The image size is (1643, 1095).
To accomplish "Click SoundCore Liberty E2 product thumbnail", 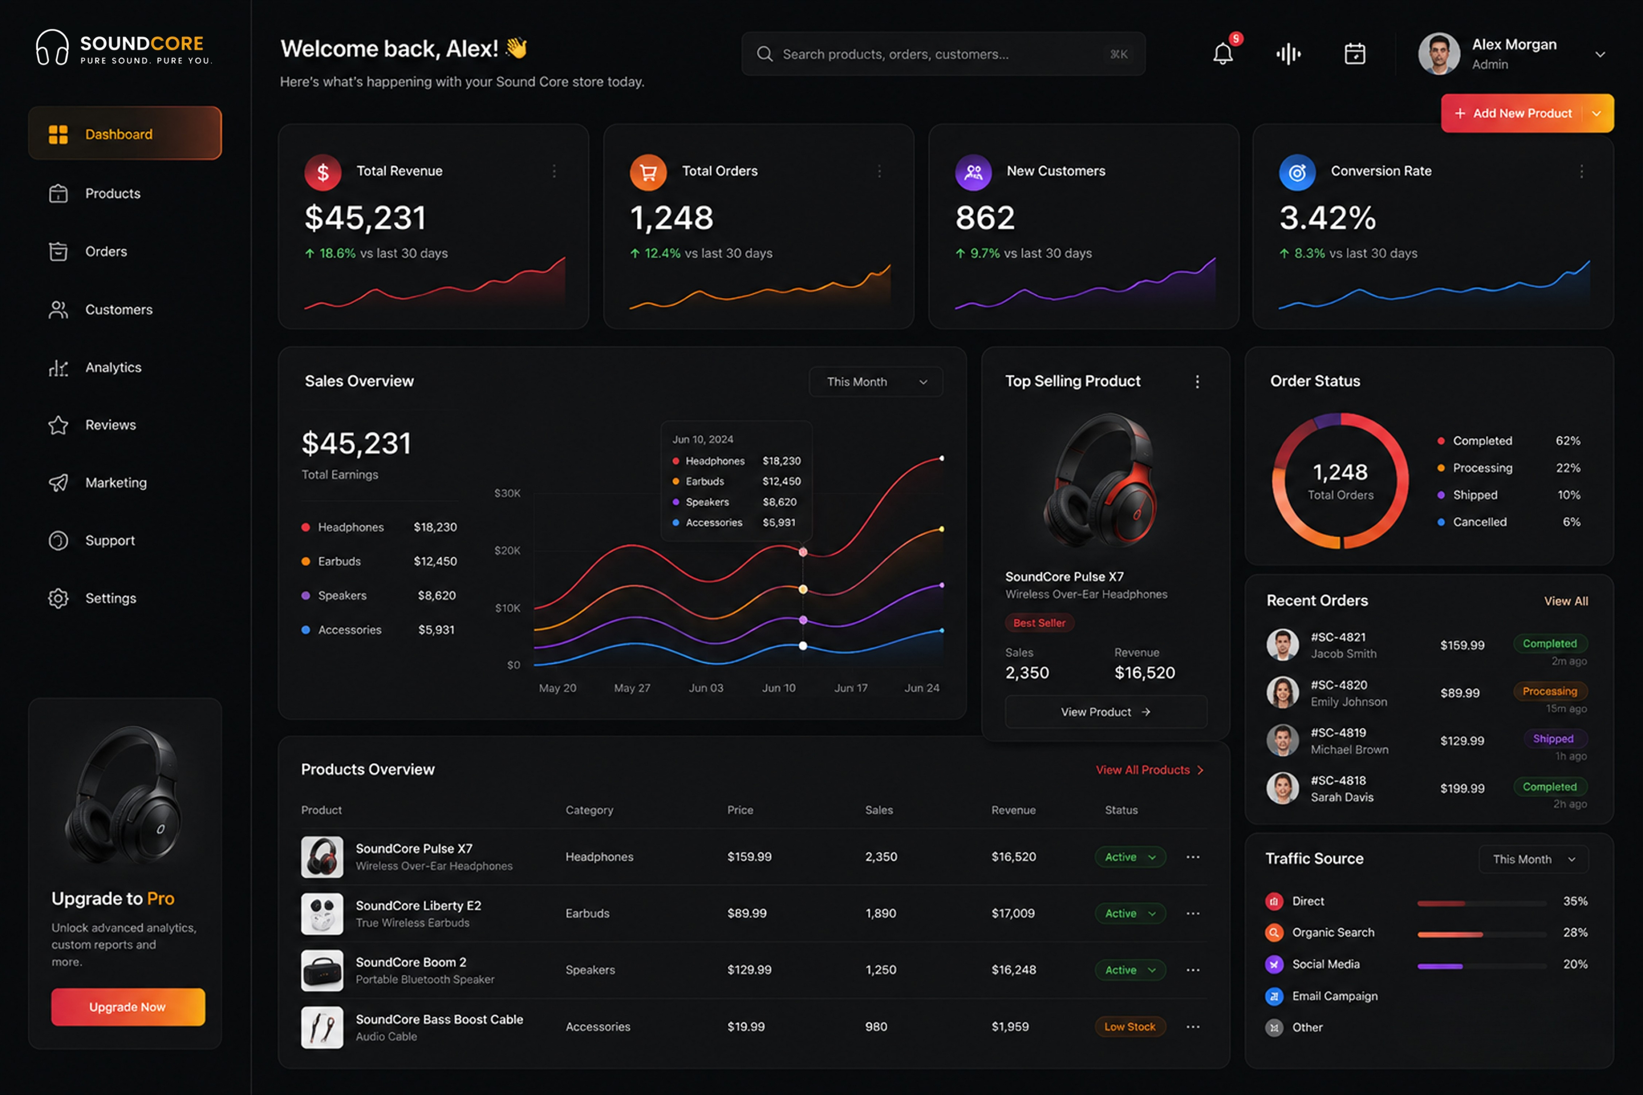I will (322, 914).
